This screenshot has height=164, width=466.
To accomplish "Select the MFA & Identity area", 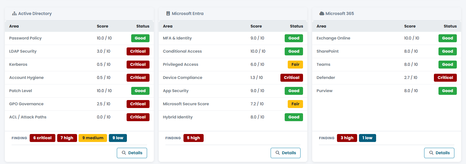I will pos(177,38).
